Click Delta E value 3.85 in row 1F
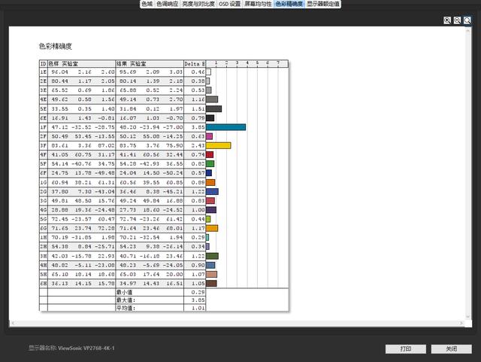Viewport: 481px width, 362px height. [198, 127]
